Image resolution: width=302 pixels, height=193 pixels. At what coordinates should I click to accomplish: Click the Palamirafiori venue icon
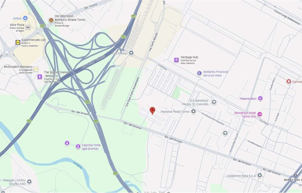point(260,98)
